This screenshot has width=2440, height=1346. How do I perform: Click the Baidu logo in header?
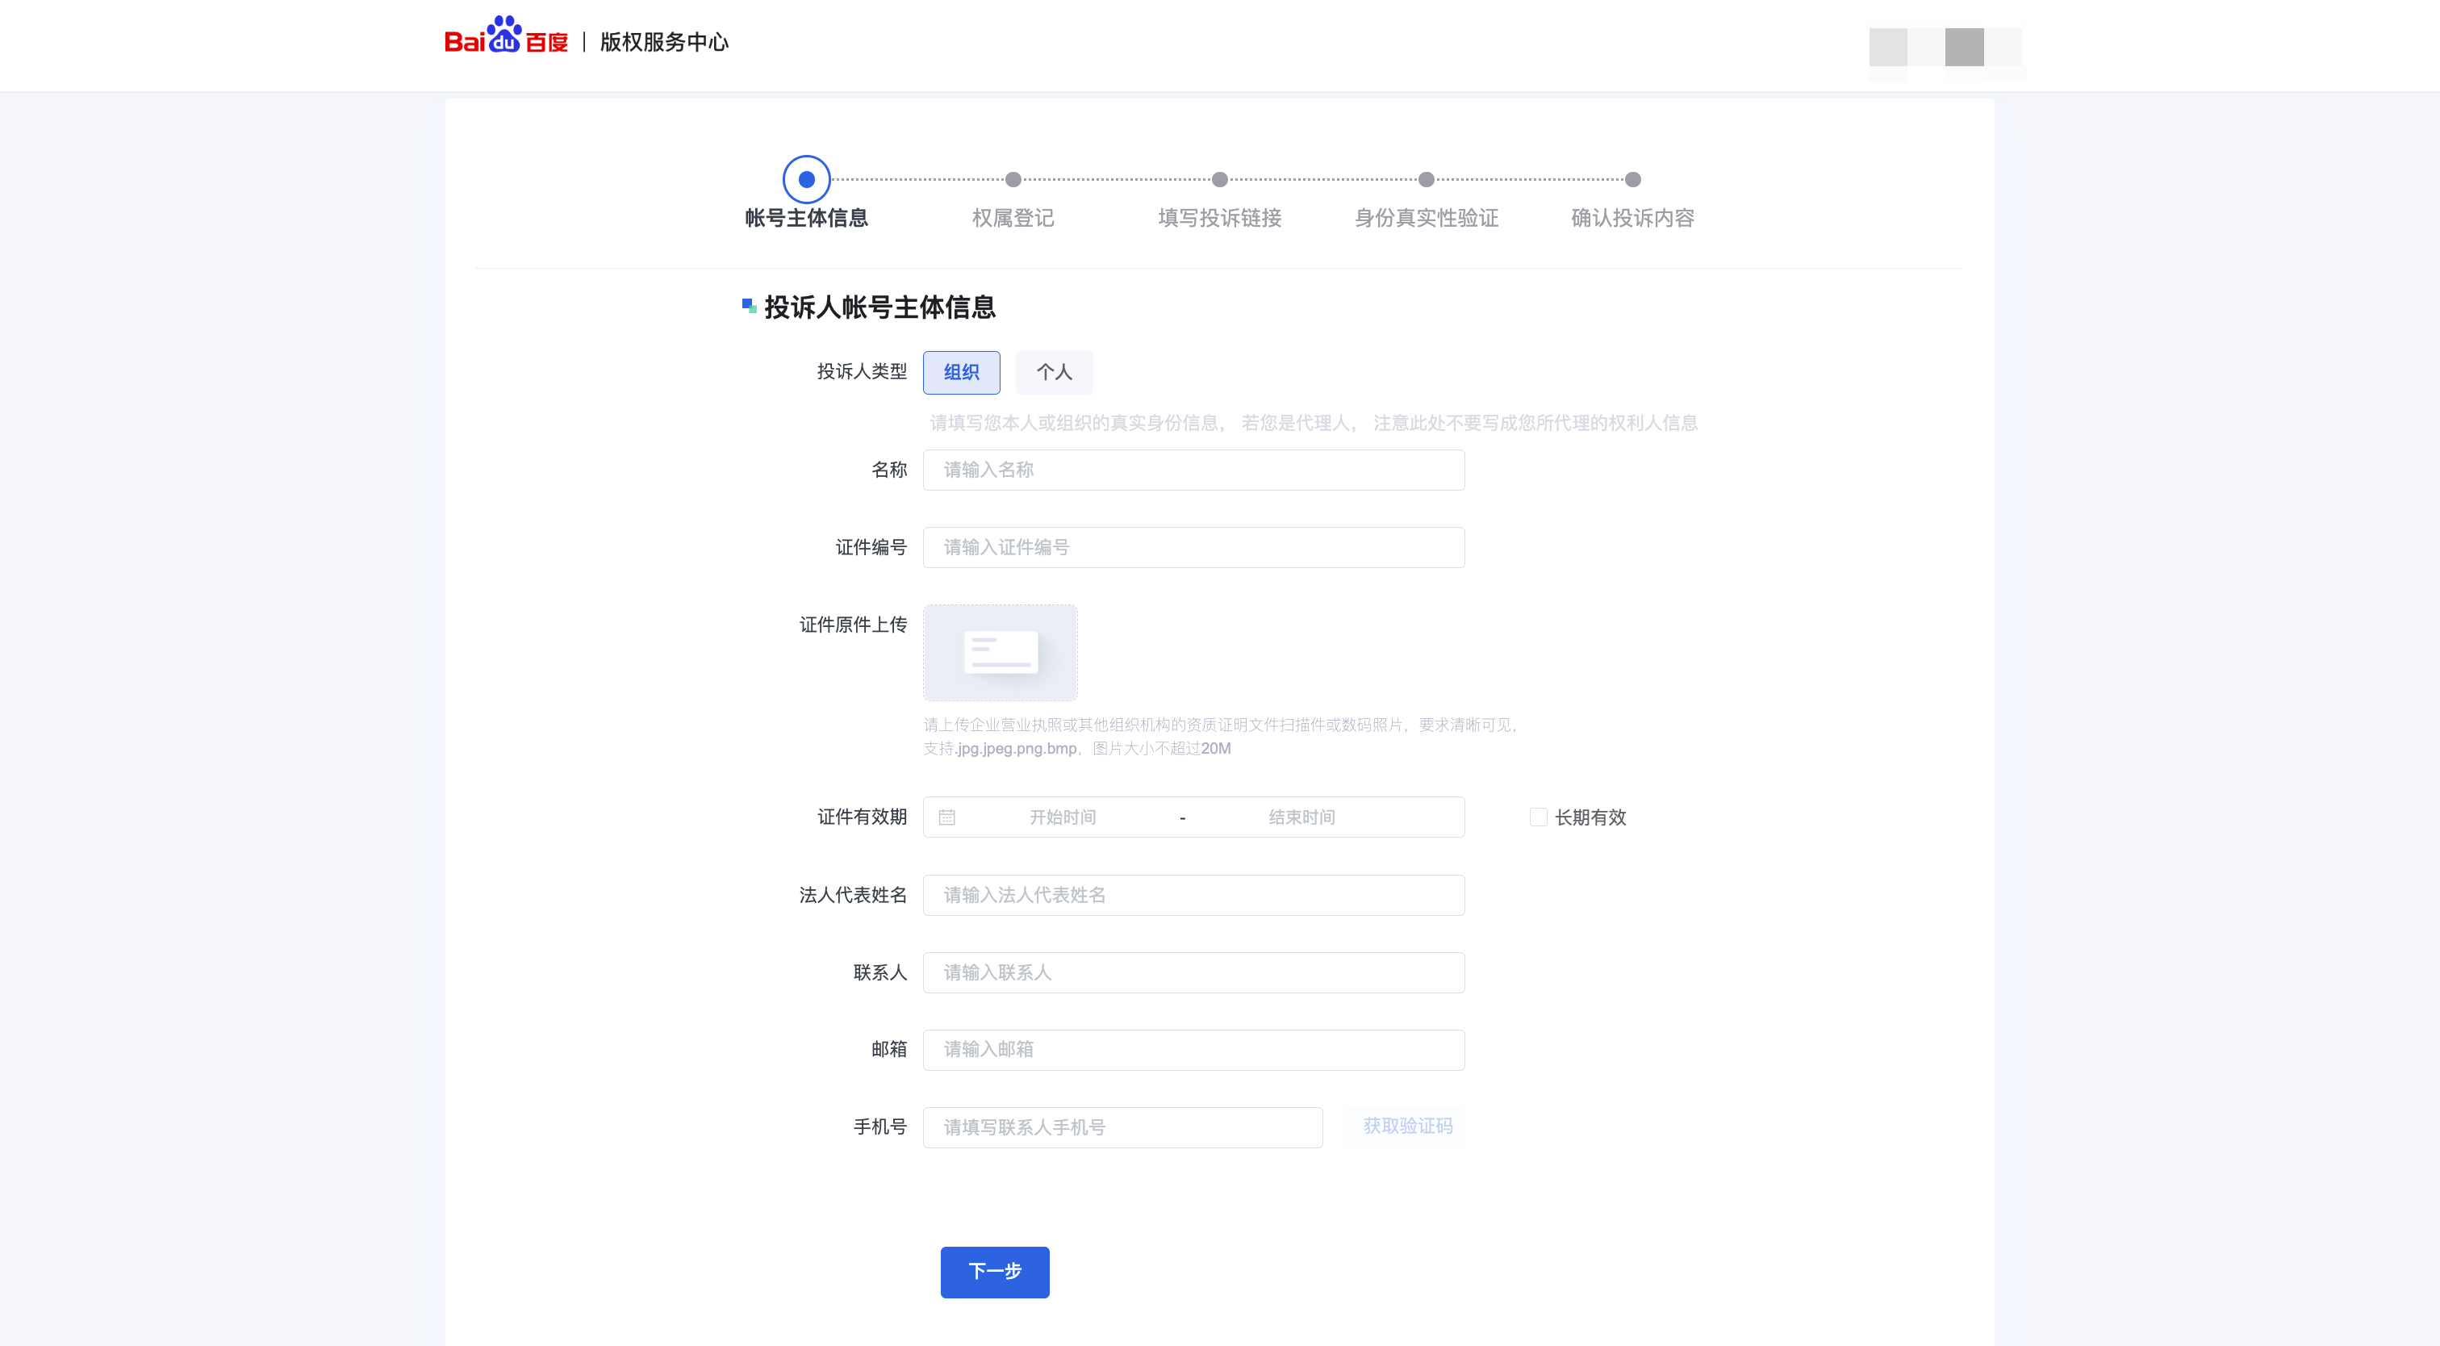[506, 36]
